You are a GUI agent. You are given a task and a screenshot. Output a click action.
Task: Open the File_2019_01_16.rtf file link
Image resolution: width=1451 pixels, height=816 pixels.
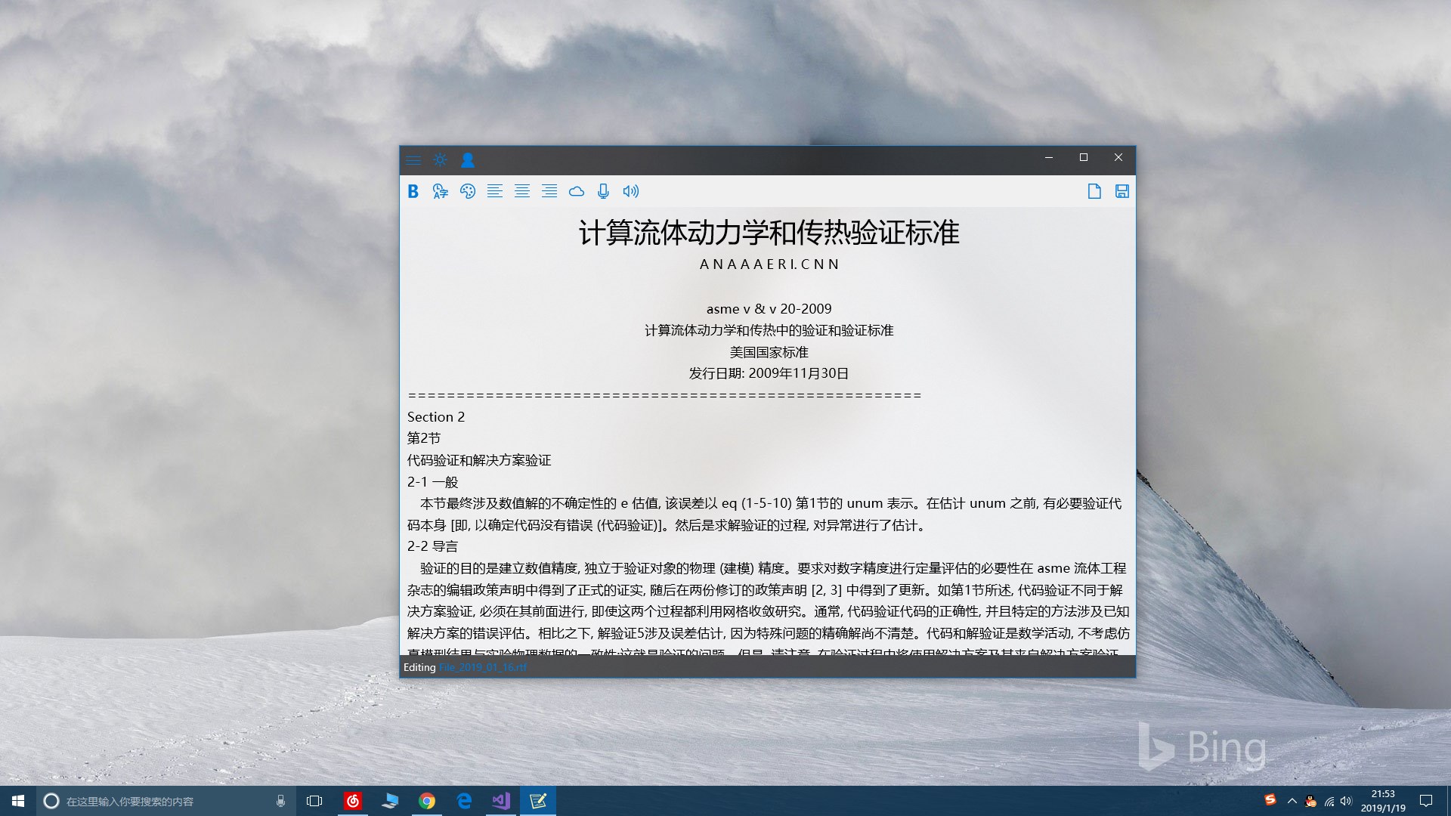tap(482, 667)
